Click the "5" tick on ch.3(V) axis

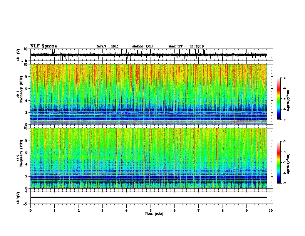27,192
